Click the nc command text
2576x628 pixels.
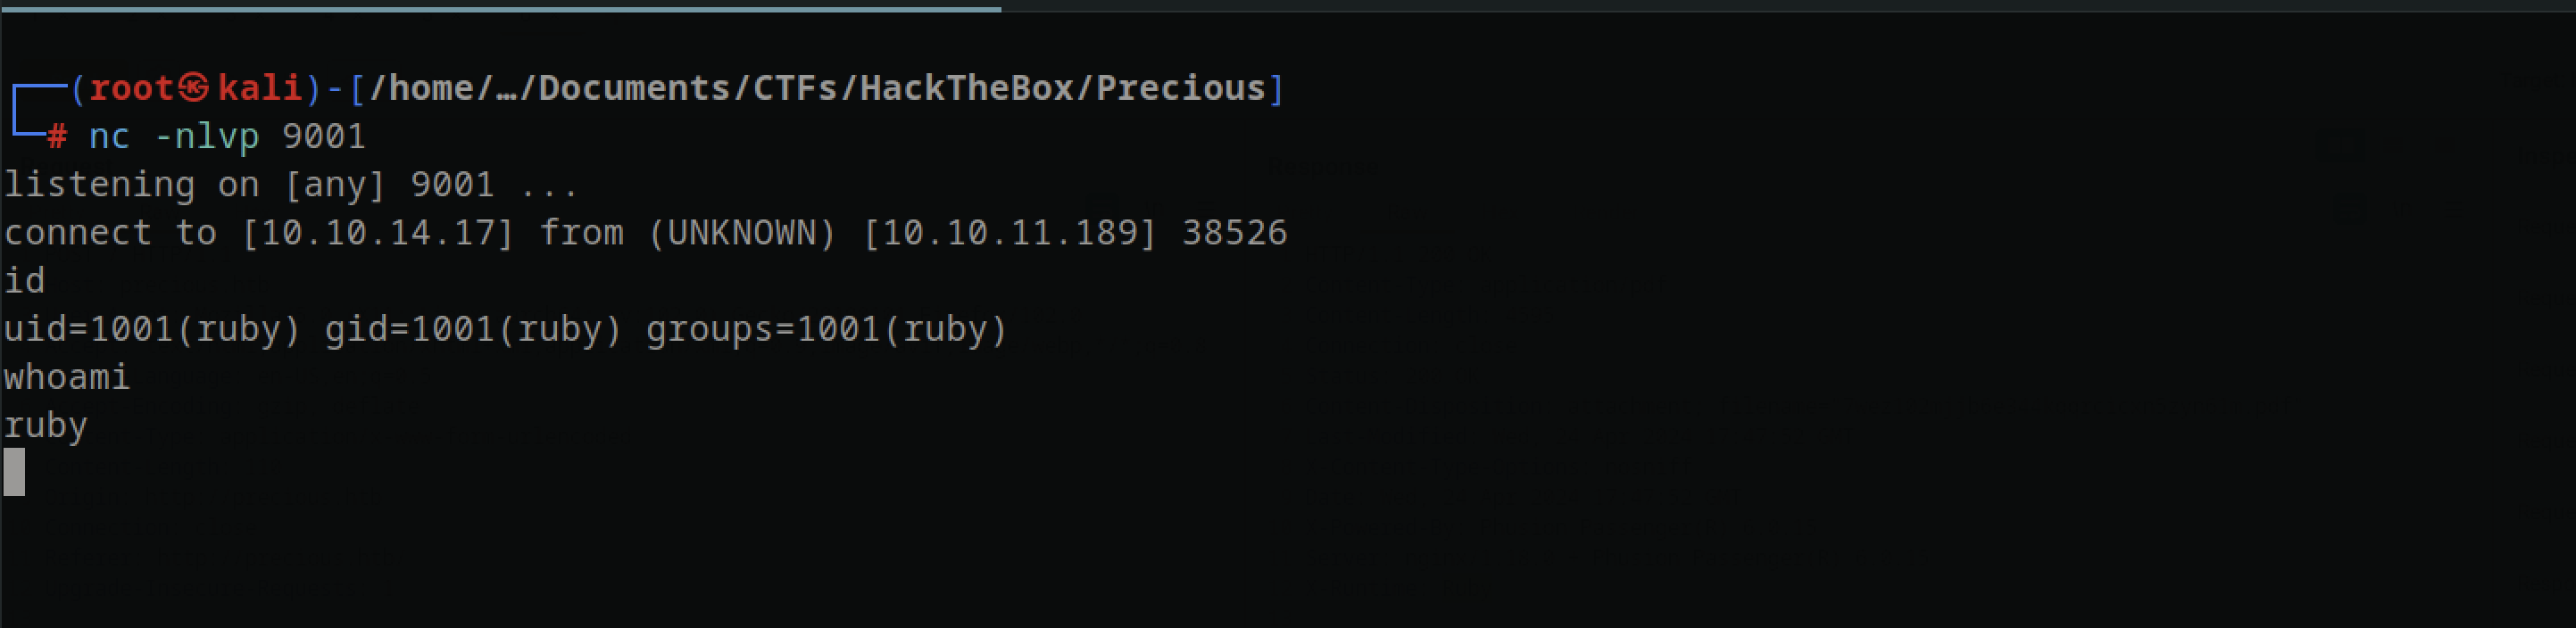[110, 137]
